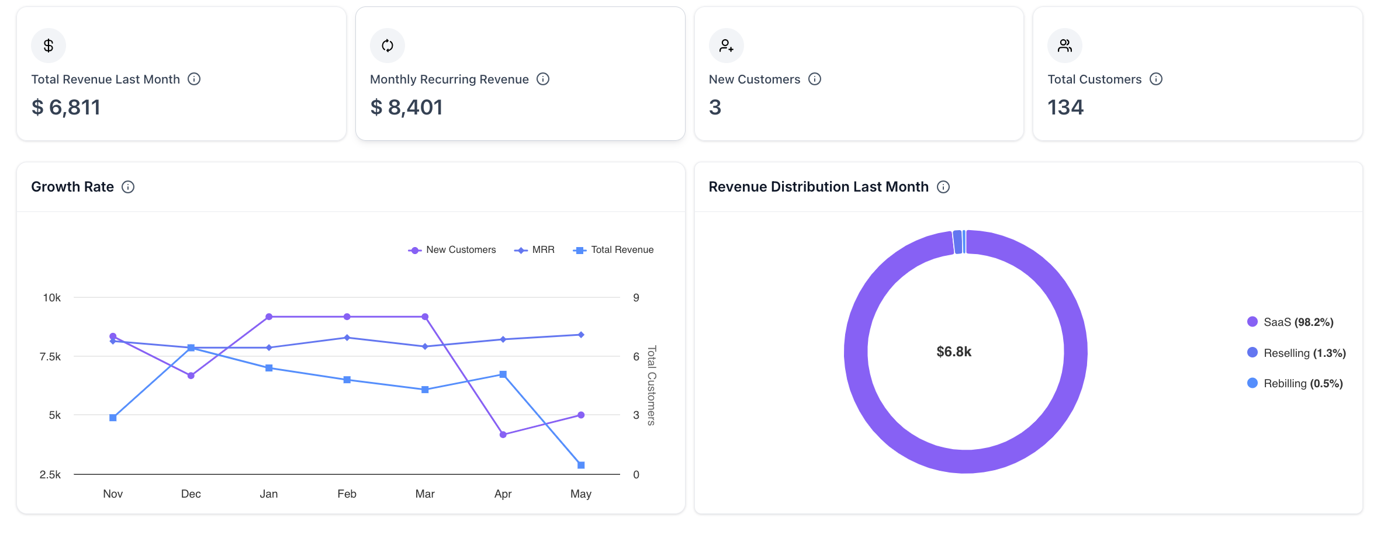Image resolution: width=1384 pixels, height=535 pixels.
Task: Click Total Revenue square point for Nov
Action: click(x=113, y=418)
